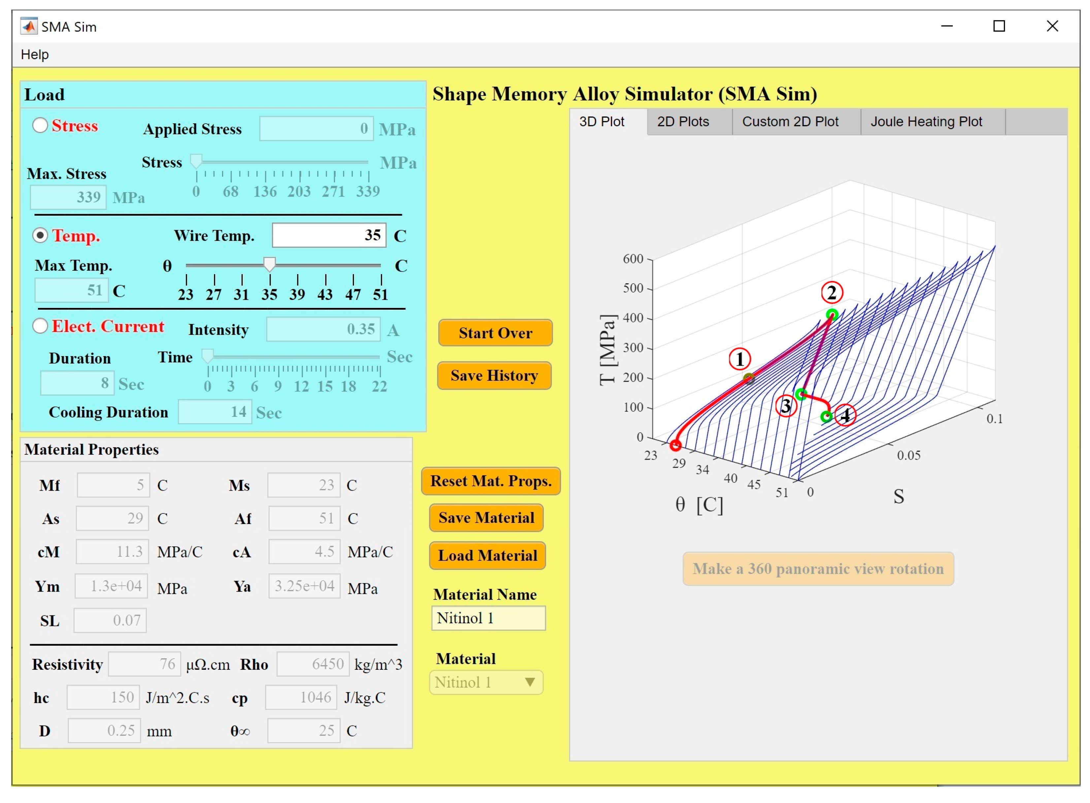Select the Temp. load radio button
Viewport: 1090px width, 803px height.
(40, 235)
